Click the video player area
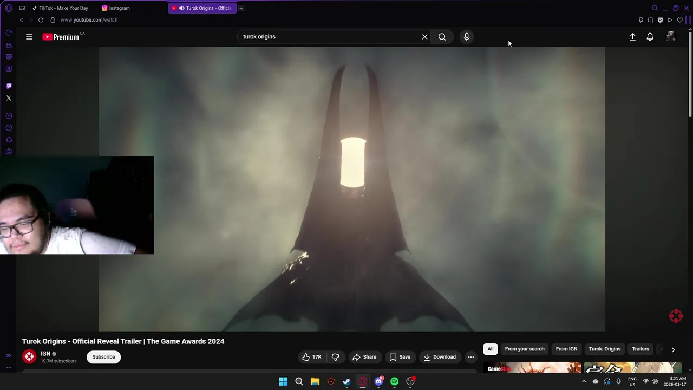The image size is (693, 390). (352, 189)
